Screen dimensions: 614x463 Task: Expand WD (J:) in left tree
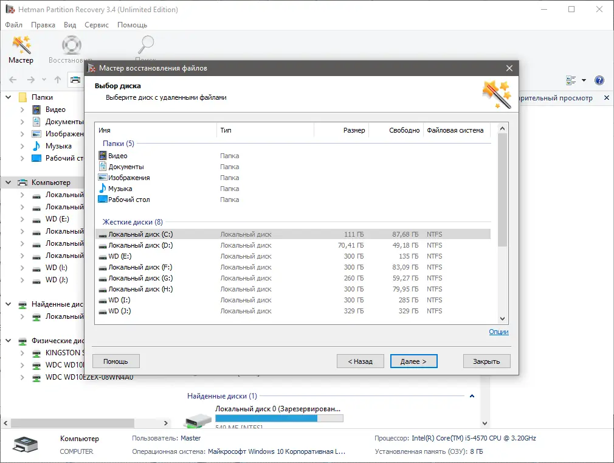pyautogui.click(x=22, y=279)
